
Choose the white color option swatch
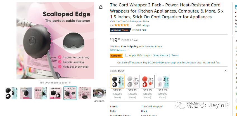pos(132,82)
